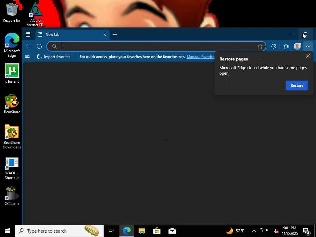Minimize the Edge window
This screenshot has width=316, height=237.
click(291, 34)
